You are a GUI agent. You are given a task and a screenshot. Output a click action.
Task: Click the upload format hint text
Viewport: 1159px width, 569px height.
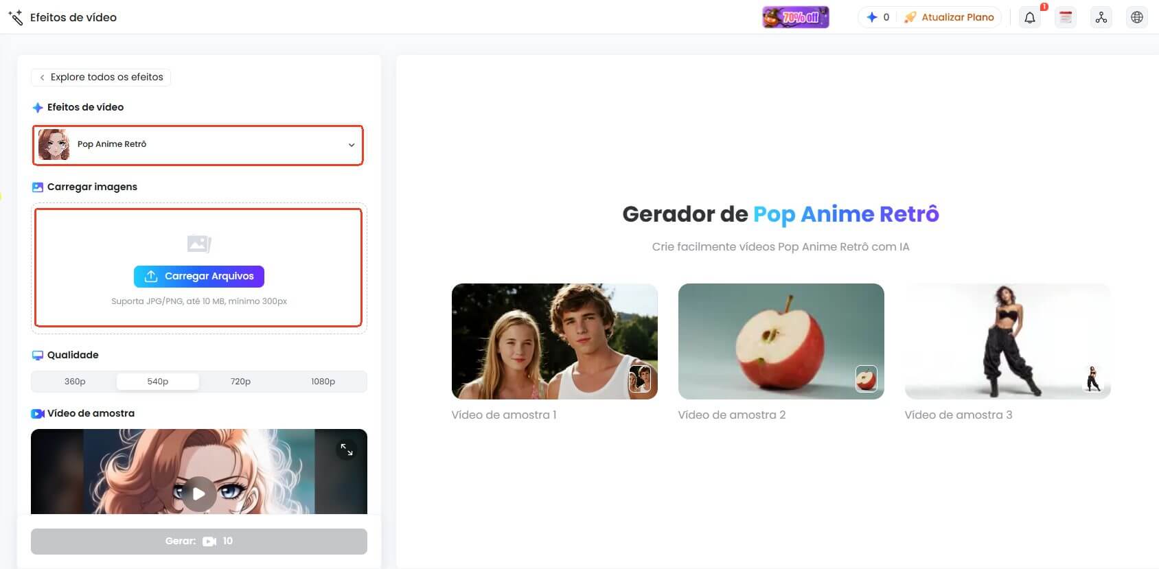199,301
